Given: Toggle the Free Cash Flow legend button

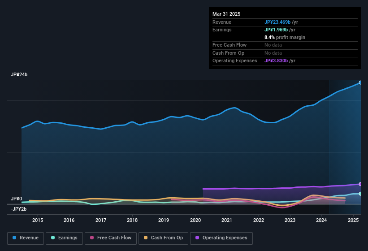Looking at the screenshot, I should point(111,238).
